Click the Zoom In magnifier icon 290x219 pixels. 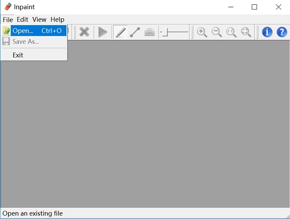pos(202,32)
